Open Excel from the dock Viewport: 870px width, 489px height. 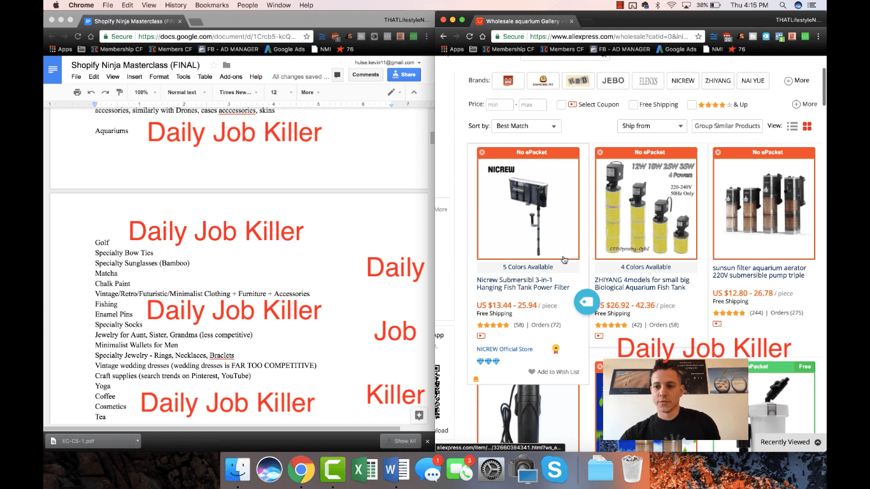coord(364,471)
